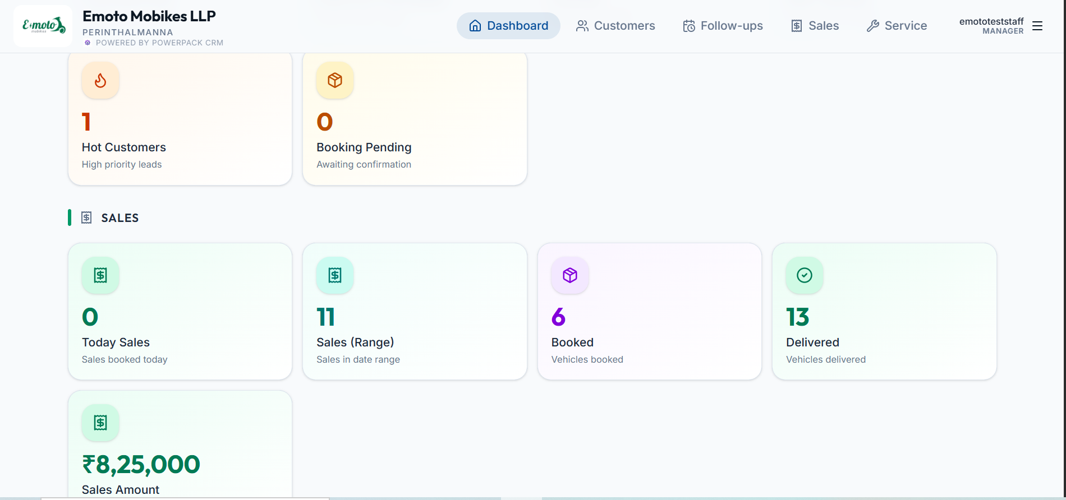Click the number 11 on Sales (Range) card
Image resolution: width=1066 pixels, height=500 pixels.
(325, 317)
